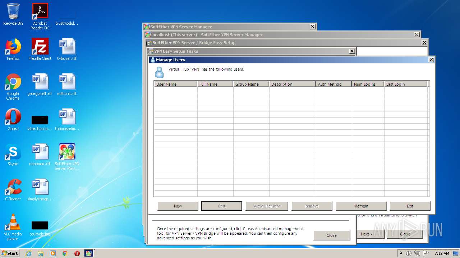Open Chrome from the taskbar

65,253
